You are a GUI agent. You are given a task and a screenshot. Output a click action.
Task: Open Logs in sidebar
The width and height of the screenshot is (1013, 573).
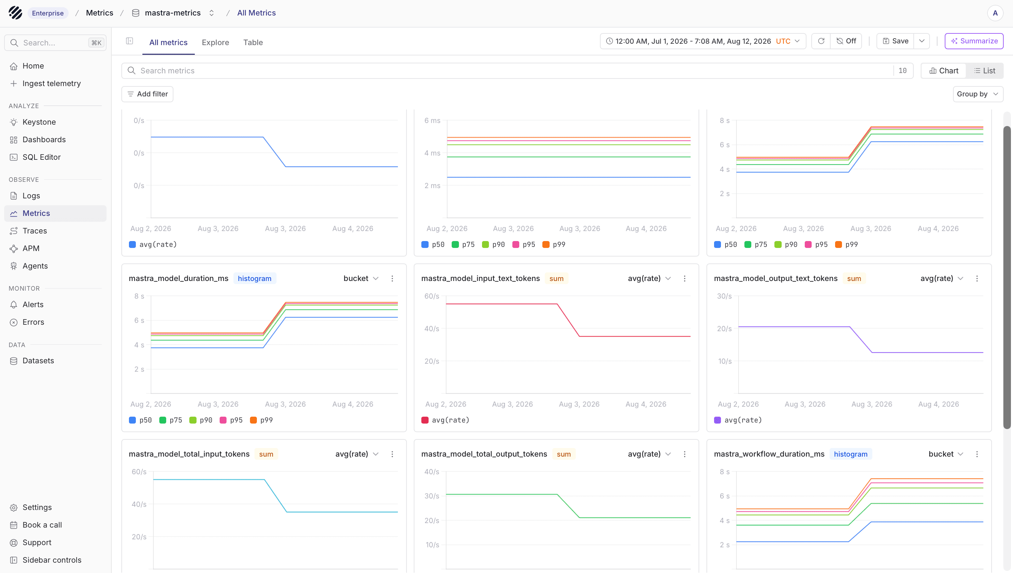56,196
